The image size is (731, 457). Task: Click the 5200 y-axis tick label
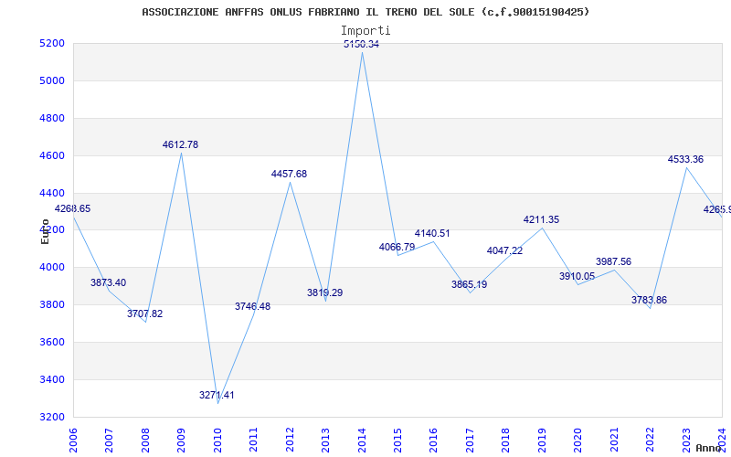(x=53, y=43)
